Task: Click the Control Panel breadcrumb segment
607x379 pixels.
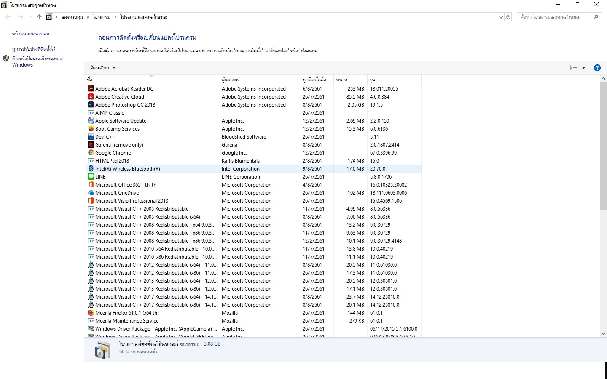Action: 72,17
